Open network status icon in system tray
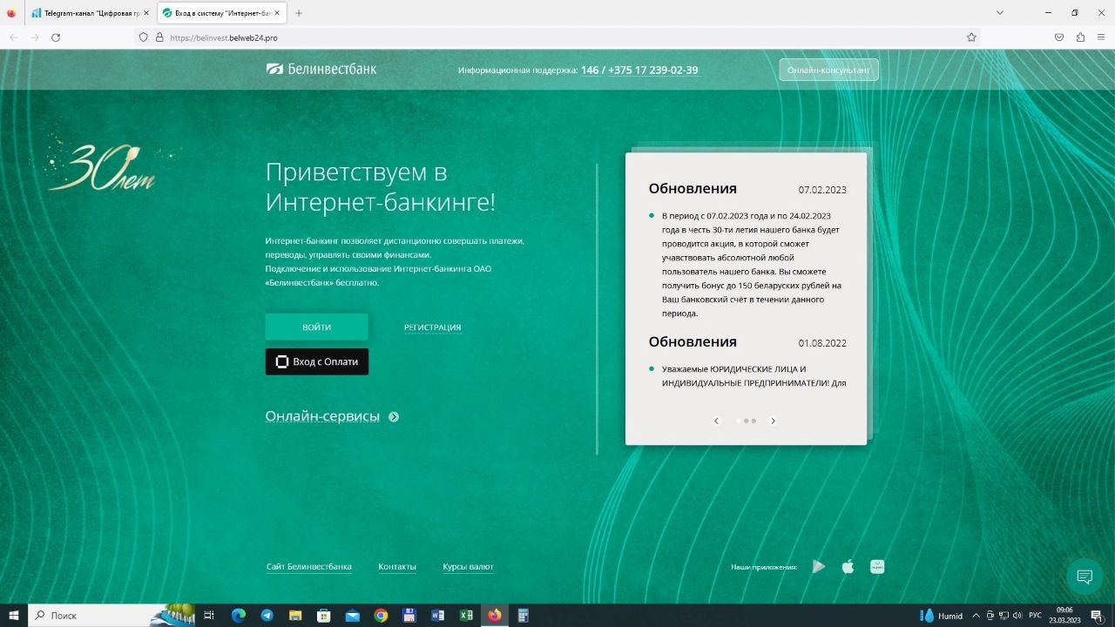 coord(1003,616)
